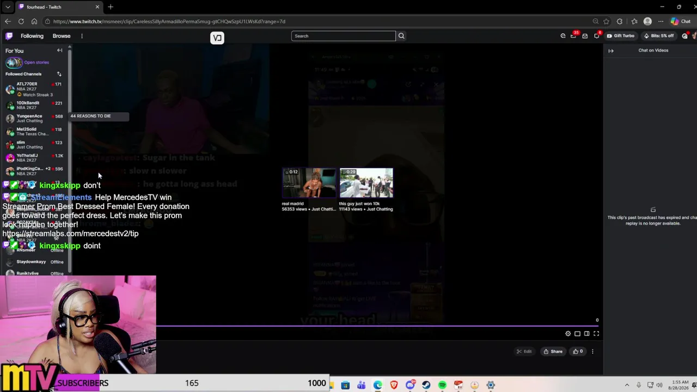Toggle fullscreen on clip player
697x392 pixels.
click(596, 334)
